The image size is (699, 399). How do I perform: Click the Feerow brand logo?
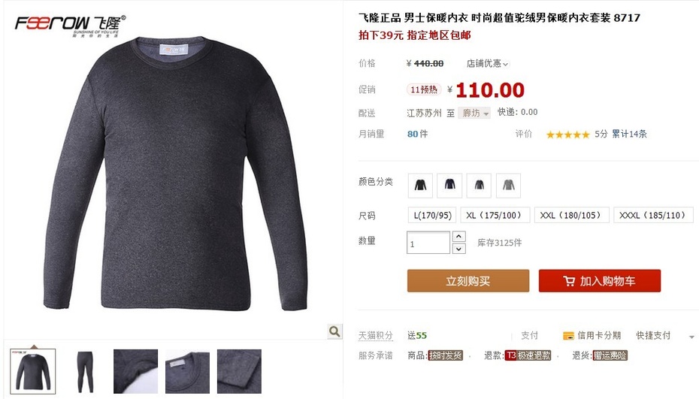(x=71, y=26)
